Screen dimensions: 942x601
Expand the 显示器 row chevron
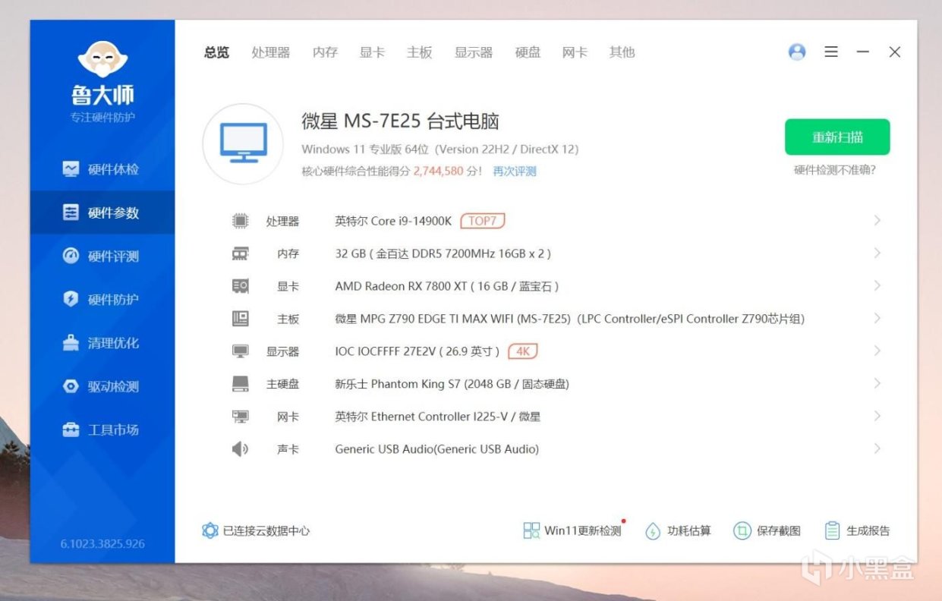(x=877, y=351)
